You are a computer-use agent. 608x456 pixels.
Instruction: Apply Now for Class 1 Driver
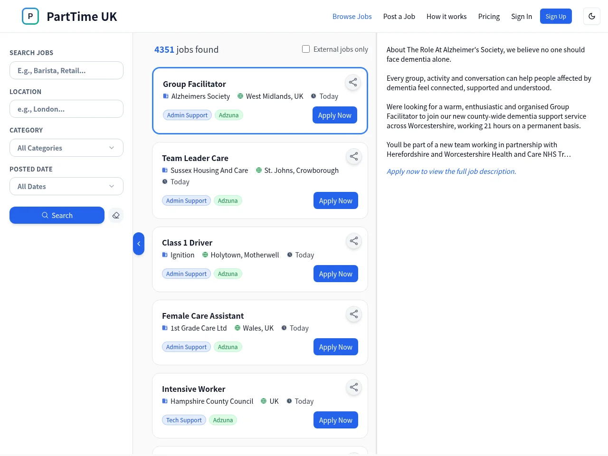point(336,274)
